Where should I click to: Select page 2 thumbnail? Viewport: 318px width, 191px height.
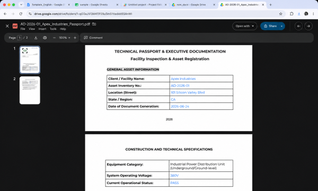pos(30,90)
